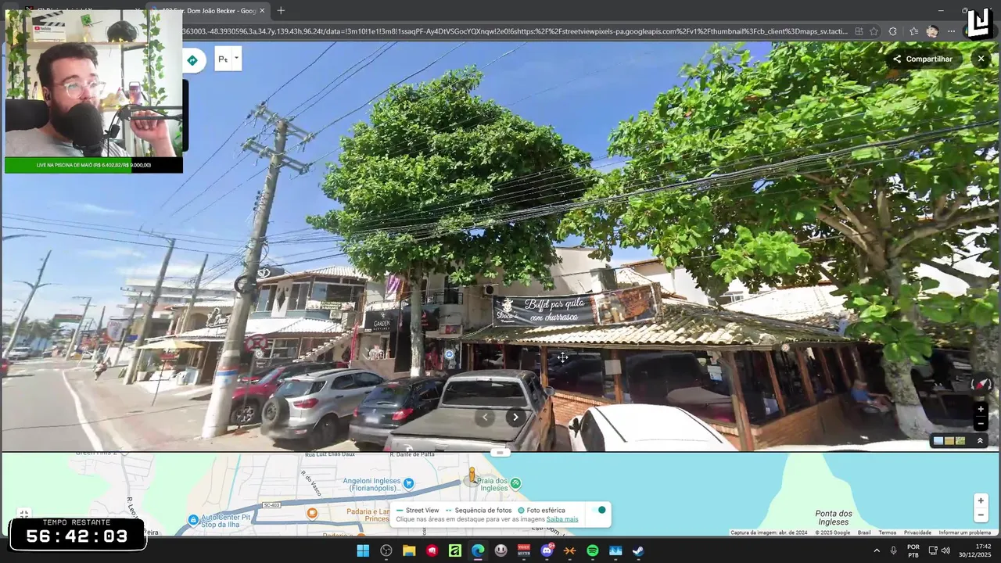The height and width of the screenshot is (563, 1001).
Task: Open the 'Termos' link
Action: coord(887,533)
